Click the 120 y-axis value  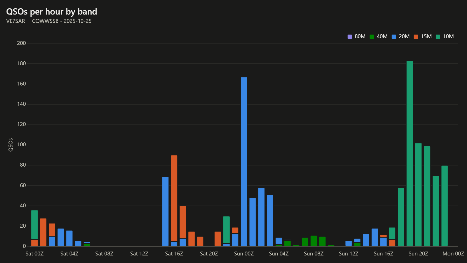[x=22, y=124]
